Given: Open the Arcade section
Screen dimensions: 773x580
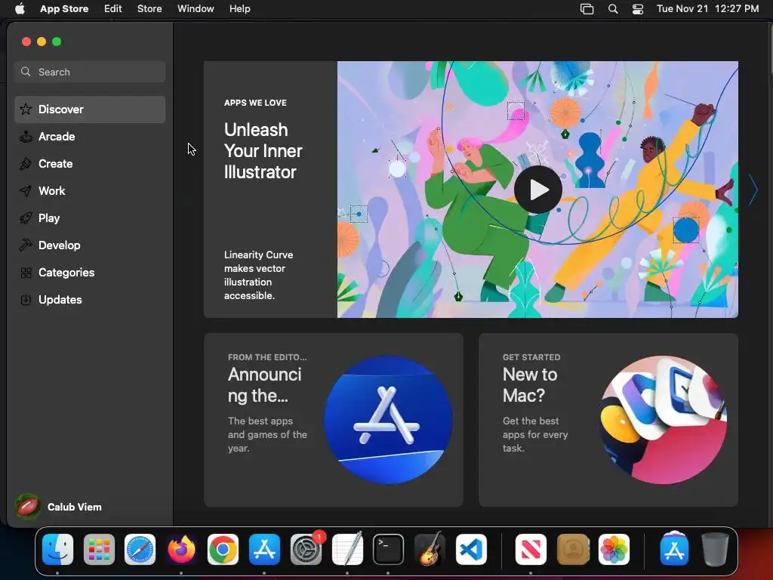Looking at the screenshot, I should 90,137.
